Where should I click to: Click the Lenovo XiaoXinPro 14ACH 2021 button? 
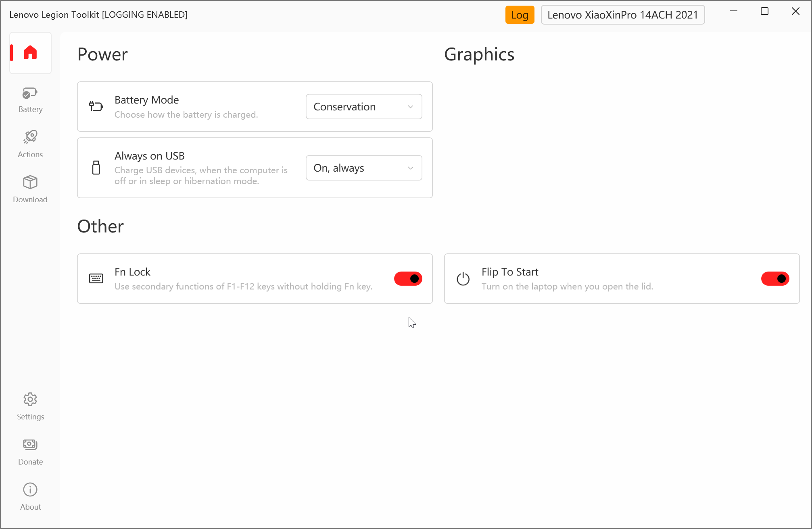click(x=623, y=15)
